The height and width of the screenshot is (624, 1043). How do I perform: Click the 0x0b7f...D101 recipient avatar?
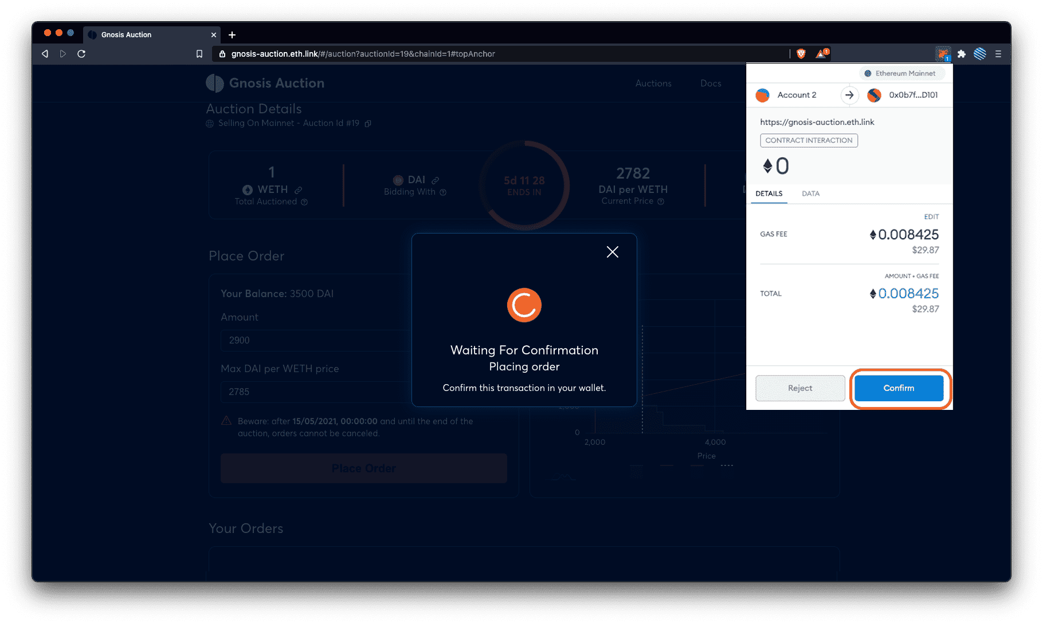[x=874, y=95]
